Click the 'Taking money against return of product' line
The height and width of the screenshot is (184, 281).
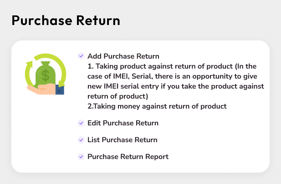pyautogui.click(x=157, y=106)
